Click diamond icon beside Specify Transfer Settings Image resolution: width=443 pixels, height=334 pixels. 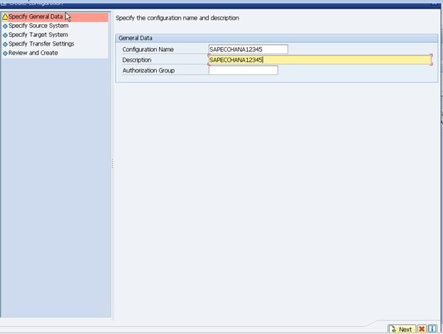[x=5, y=44]
